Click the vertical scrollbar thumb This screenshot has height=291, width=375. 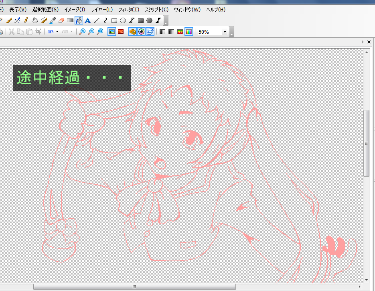[366, 143]
